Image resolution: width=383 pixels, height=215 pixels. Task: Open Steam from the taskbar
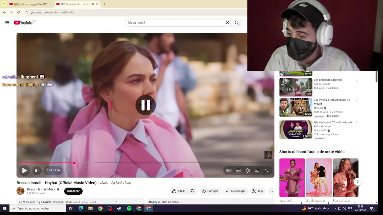[x=119, y=208]
